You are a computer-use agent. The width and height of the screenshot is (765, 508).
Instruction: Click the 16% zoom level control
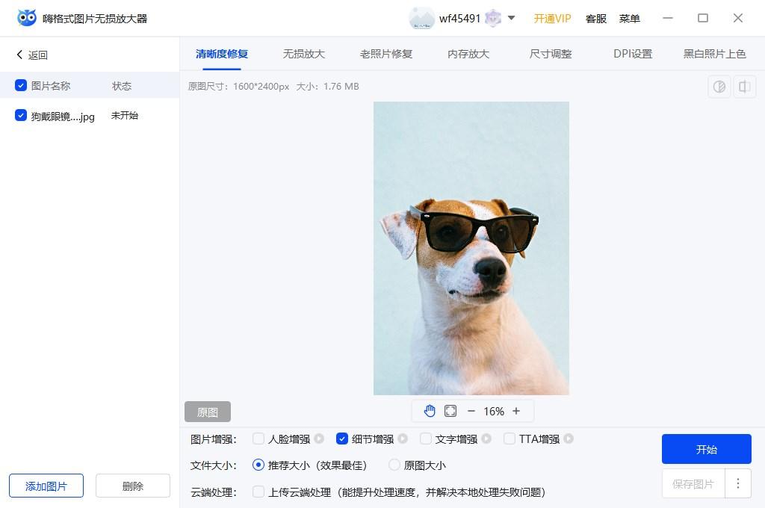click(x=494, y=410)
